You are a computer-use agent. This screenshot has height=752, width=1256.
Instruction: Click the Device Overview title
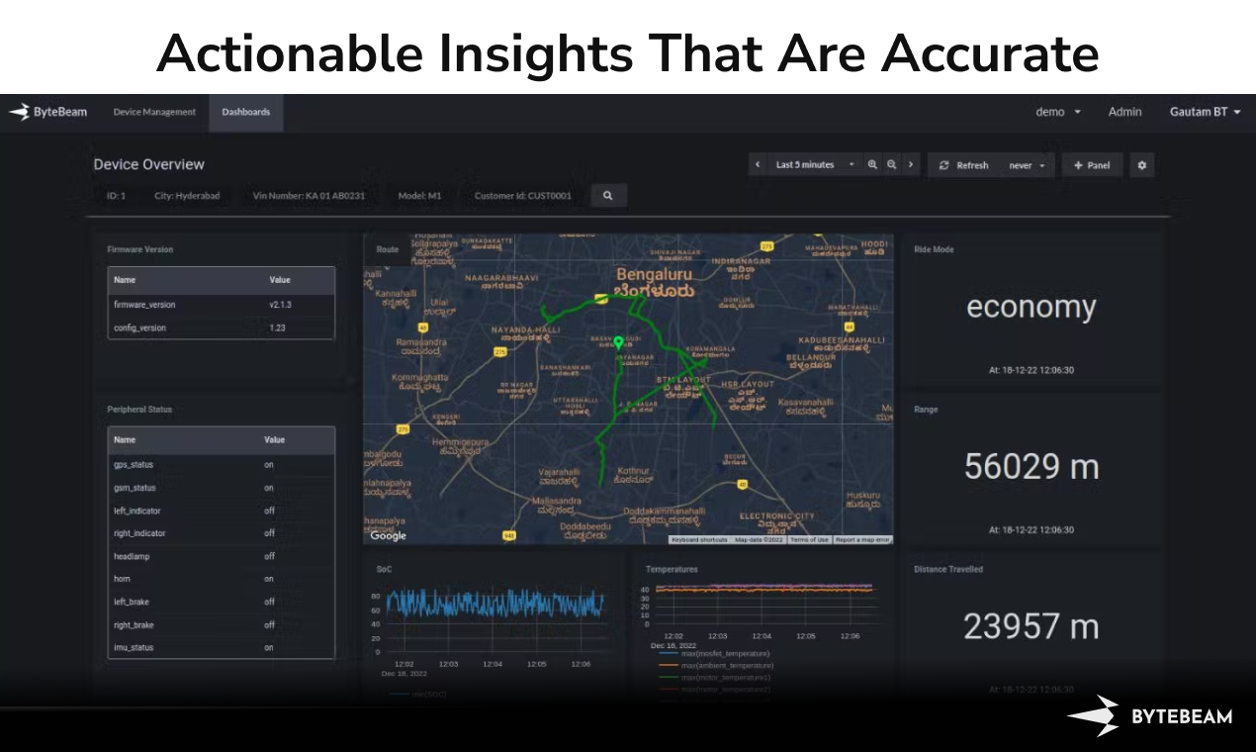tap(149, 164)
